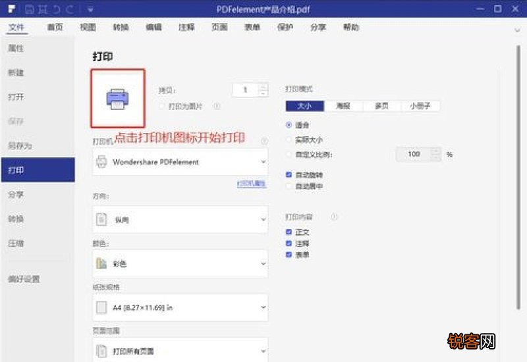Select 打印 in the file sidebar

pos(38,170)
